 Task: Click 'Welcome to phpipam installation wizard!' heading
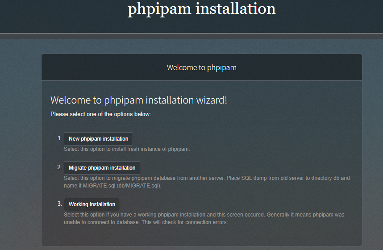(x=139, y=100)
